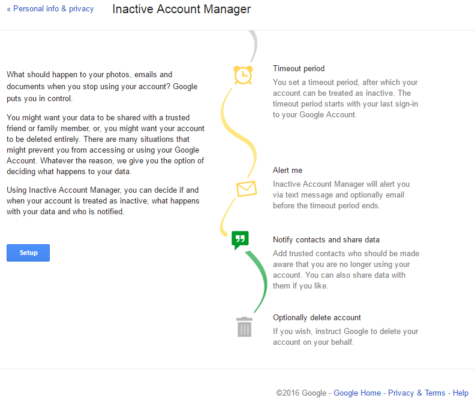Screen dimensions: 475x413
Task: Click the intro paragraph about photos and emails
Action: pyautogui.click(x=102, y=86)
